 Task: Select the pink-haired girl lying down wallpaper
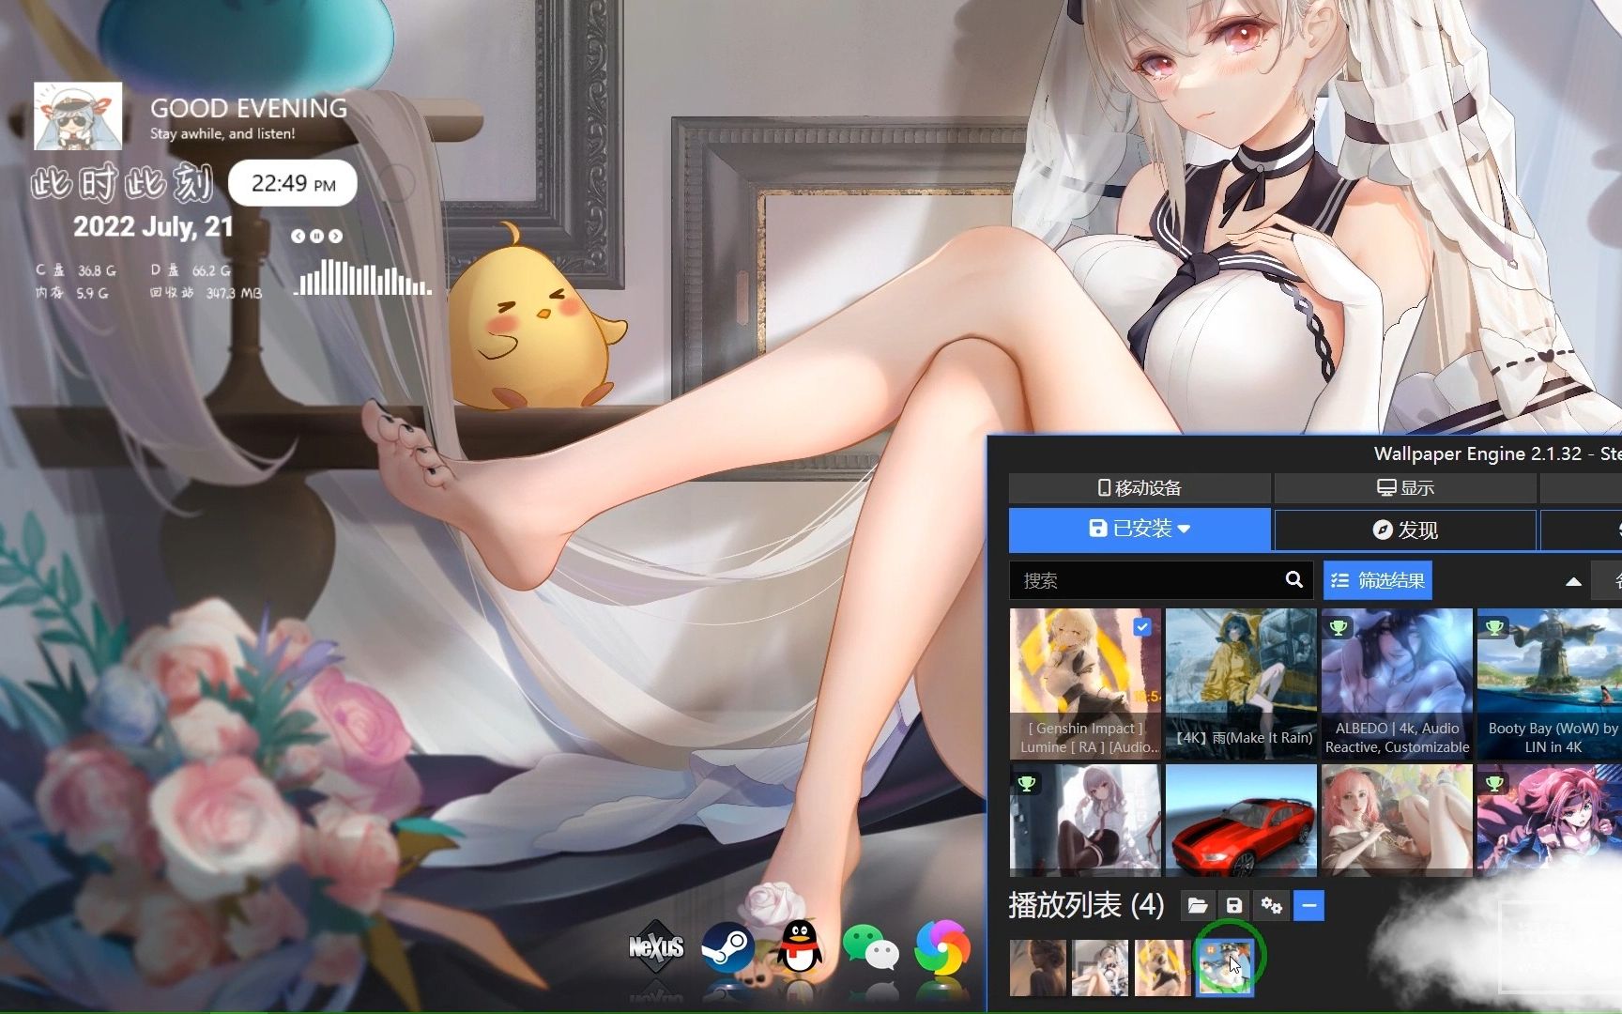coord(1397,820)
